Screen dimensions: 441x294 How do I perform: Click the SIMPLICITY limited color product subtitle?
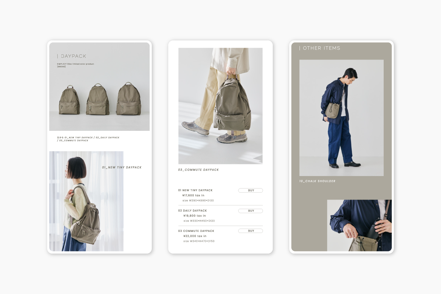point(75,64)
